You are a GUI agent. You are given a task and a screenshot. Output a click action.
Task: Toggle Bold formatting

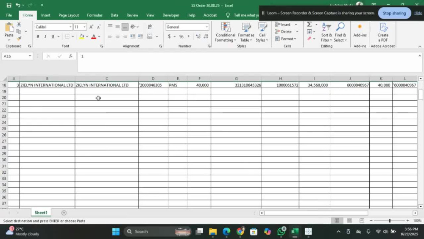tap(38, 36)
